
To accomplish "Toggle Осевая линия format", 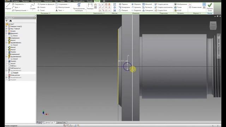I will tap(195, 7).
